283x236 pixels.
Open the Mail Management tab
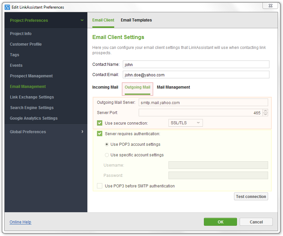(173, 87)
